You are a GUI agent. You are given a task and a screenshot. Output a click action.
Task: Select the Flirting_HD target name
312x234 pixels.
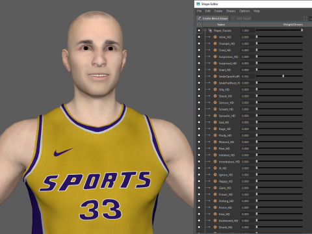pyautogui.click(x=226, y=201)
